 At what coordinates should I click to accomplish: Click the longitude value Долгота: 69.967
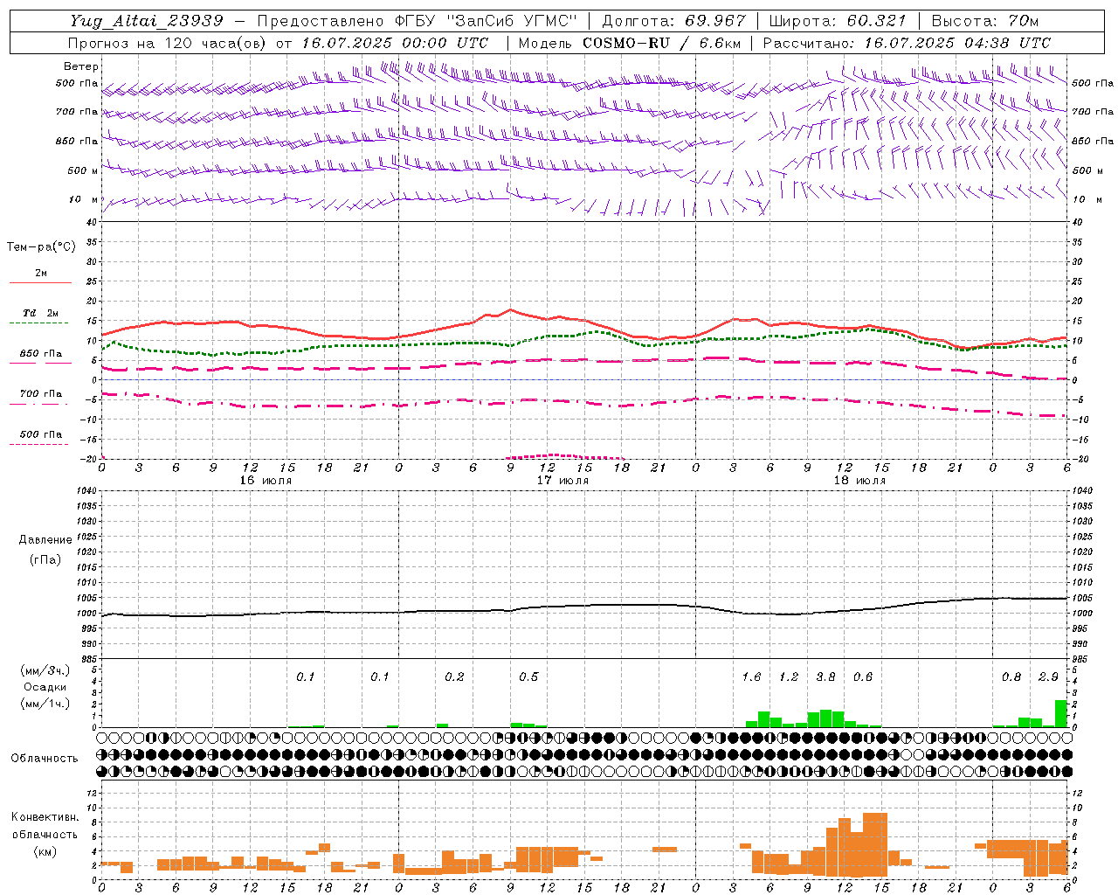[x=674, y=21]
